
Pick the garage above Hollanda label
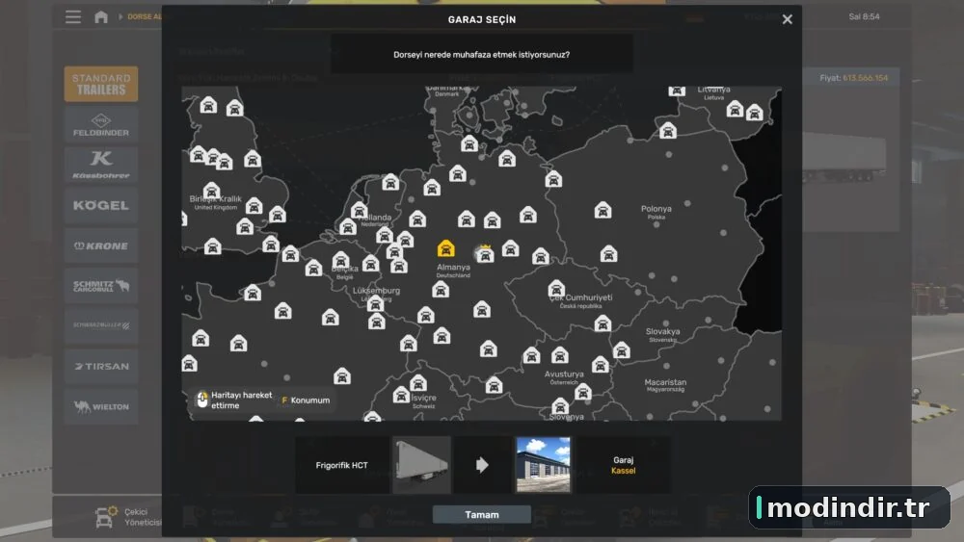[x=359, y=211]
